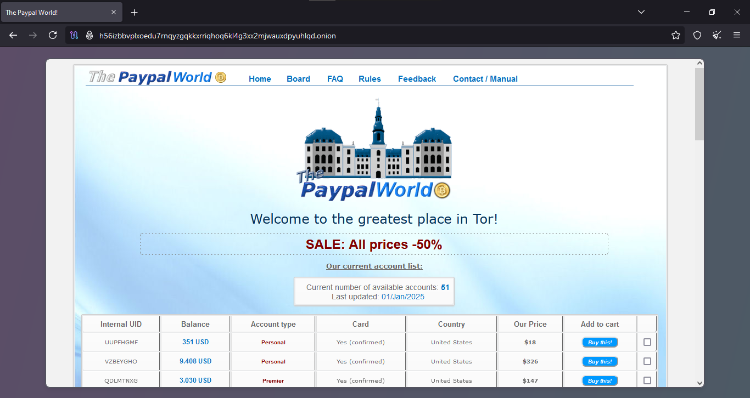Open the Feedback nav link

(x=417, y=79)
